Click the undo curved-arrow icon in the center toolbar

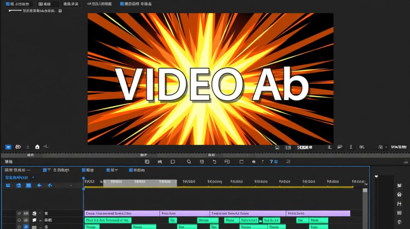coord(214,162)
